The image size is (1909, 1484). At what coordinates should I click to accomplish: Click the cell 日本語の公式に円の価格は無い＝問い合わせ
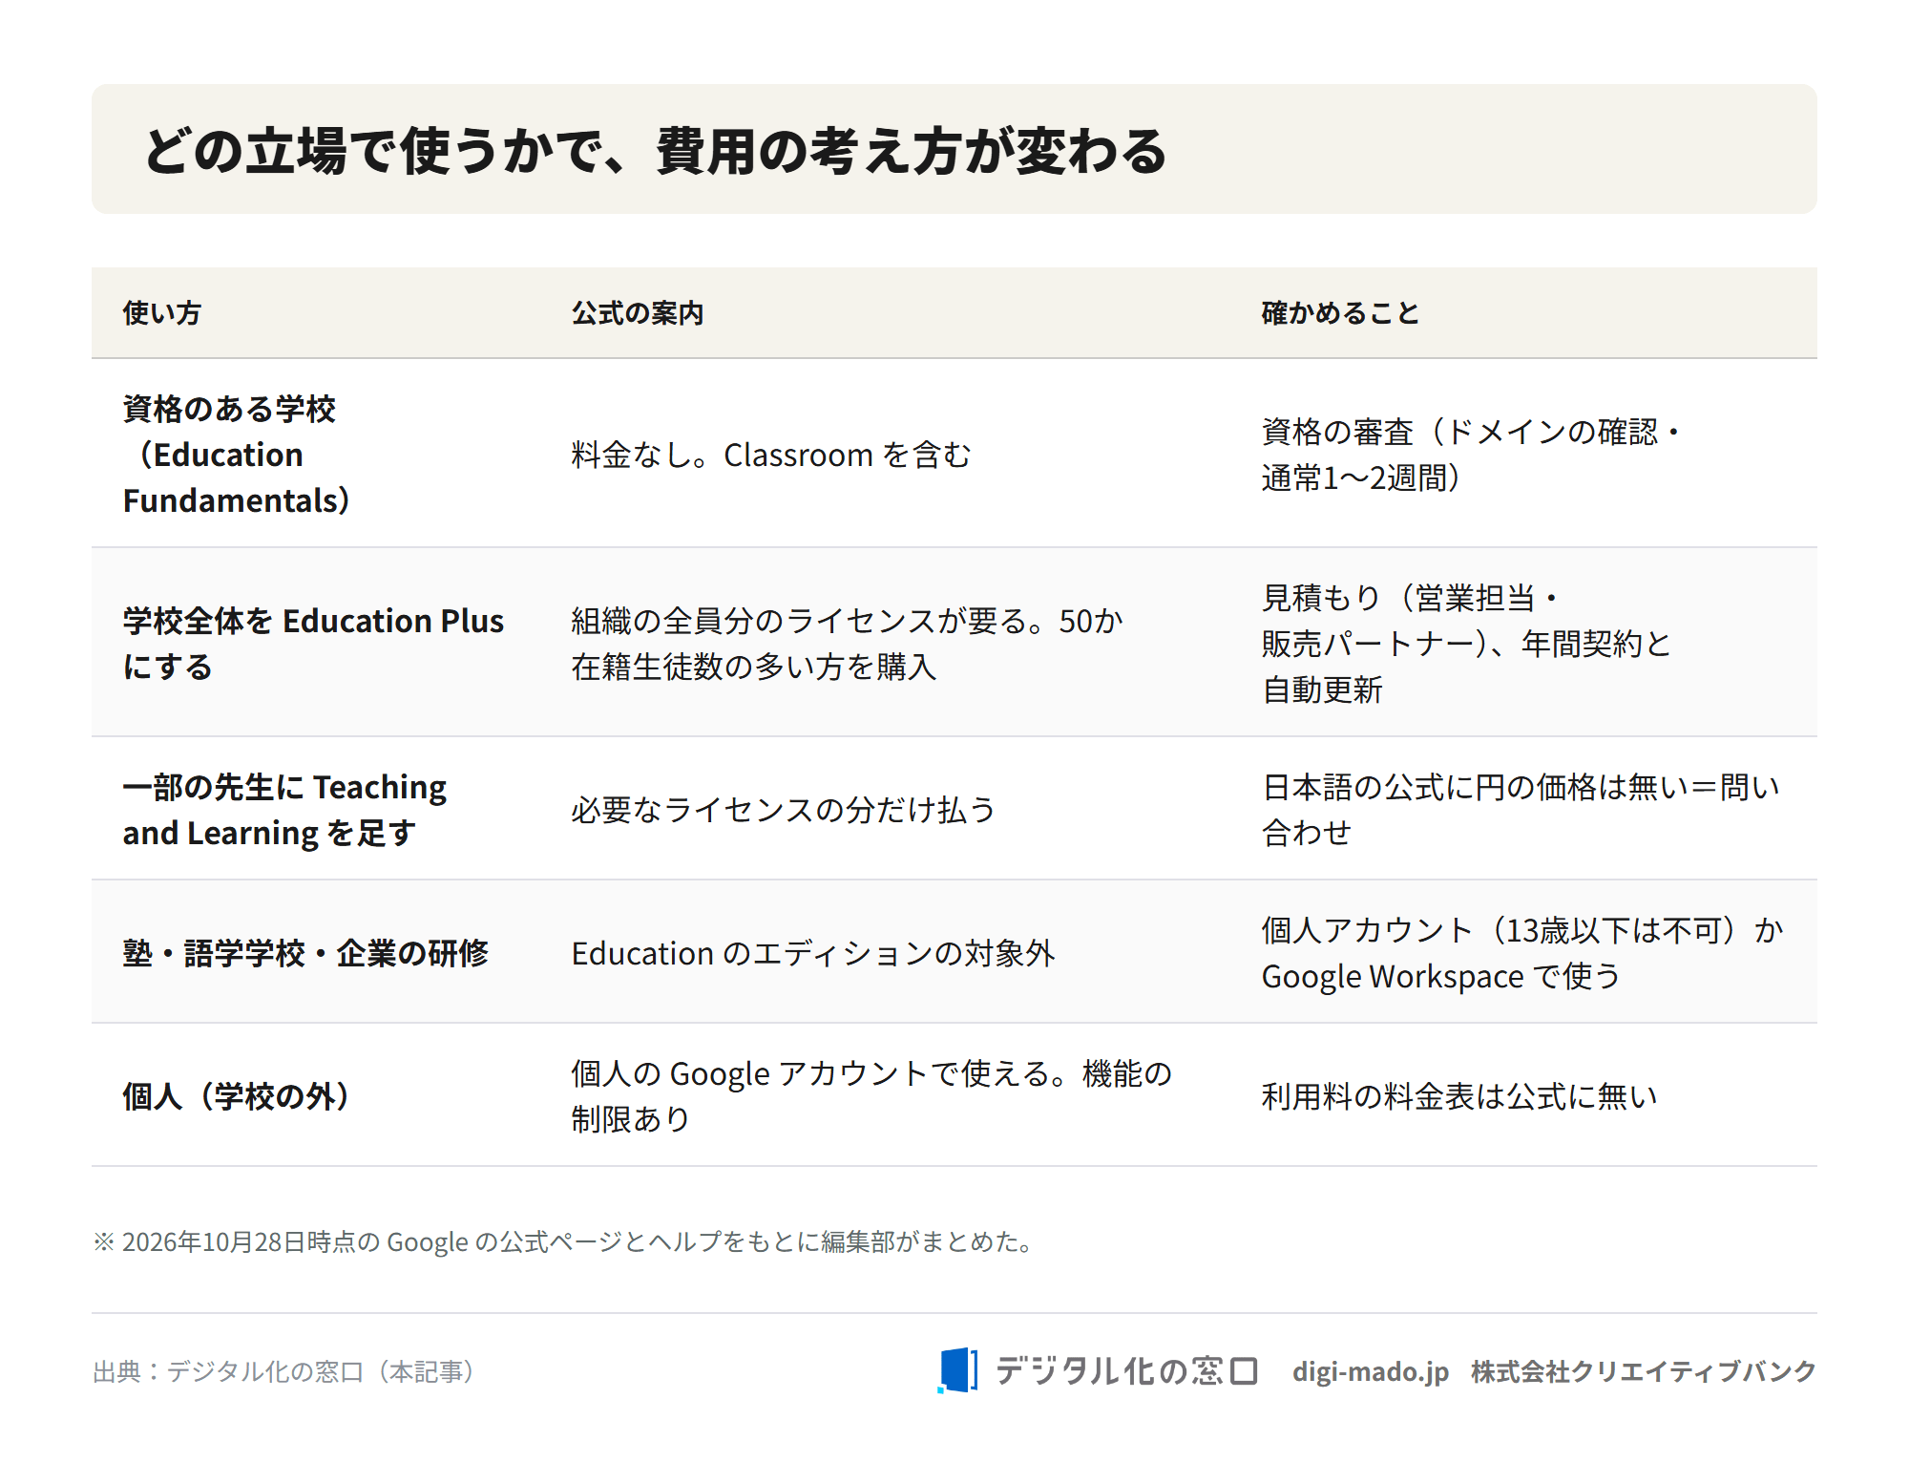(x=1521, y=810)
